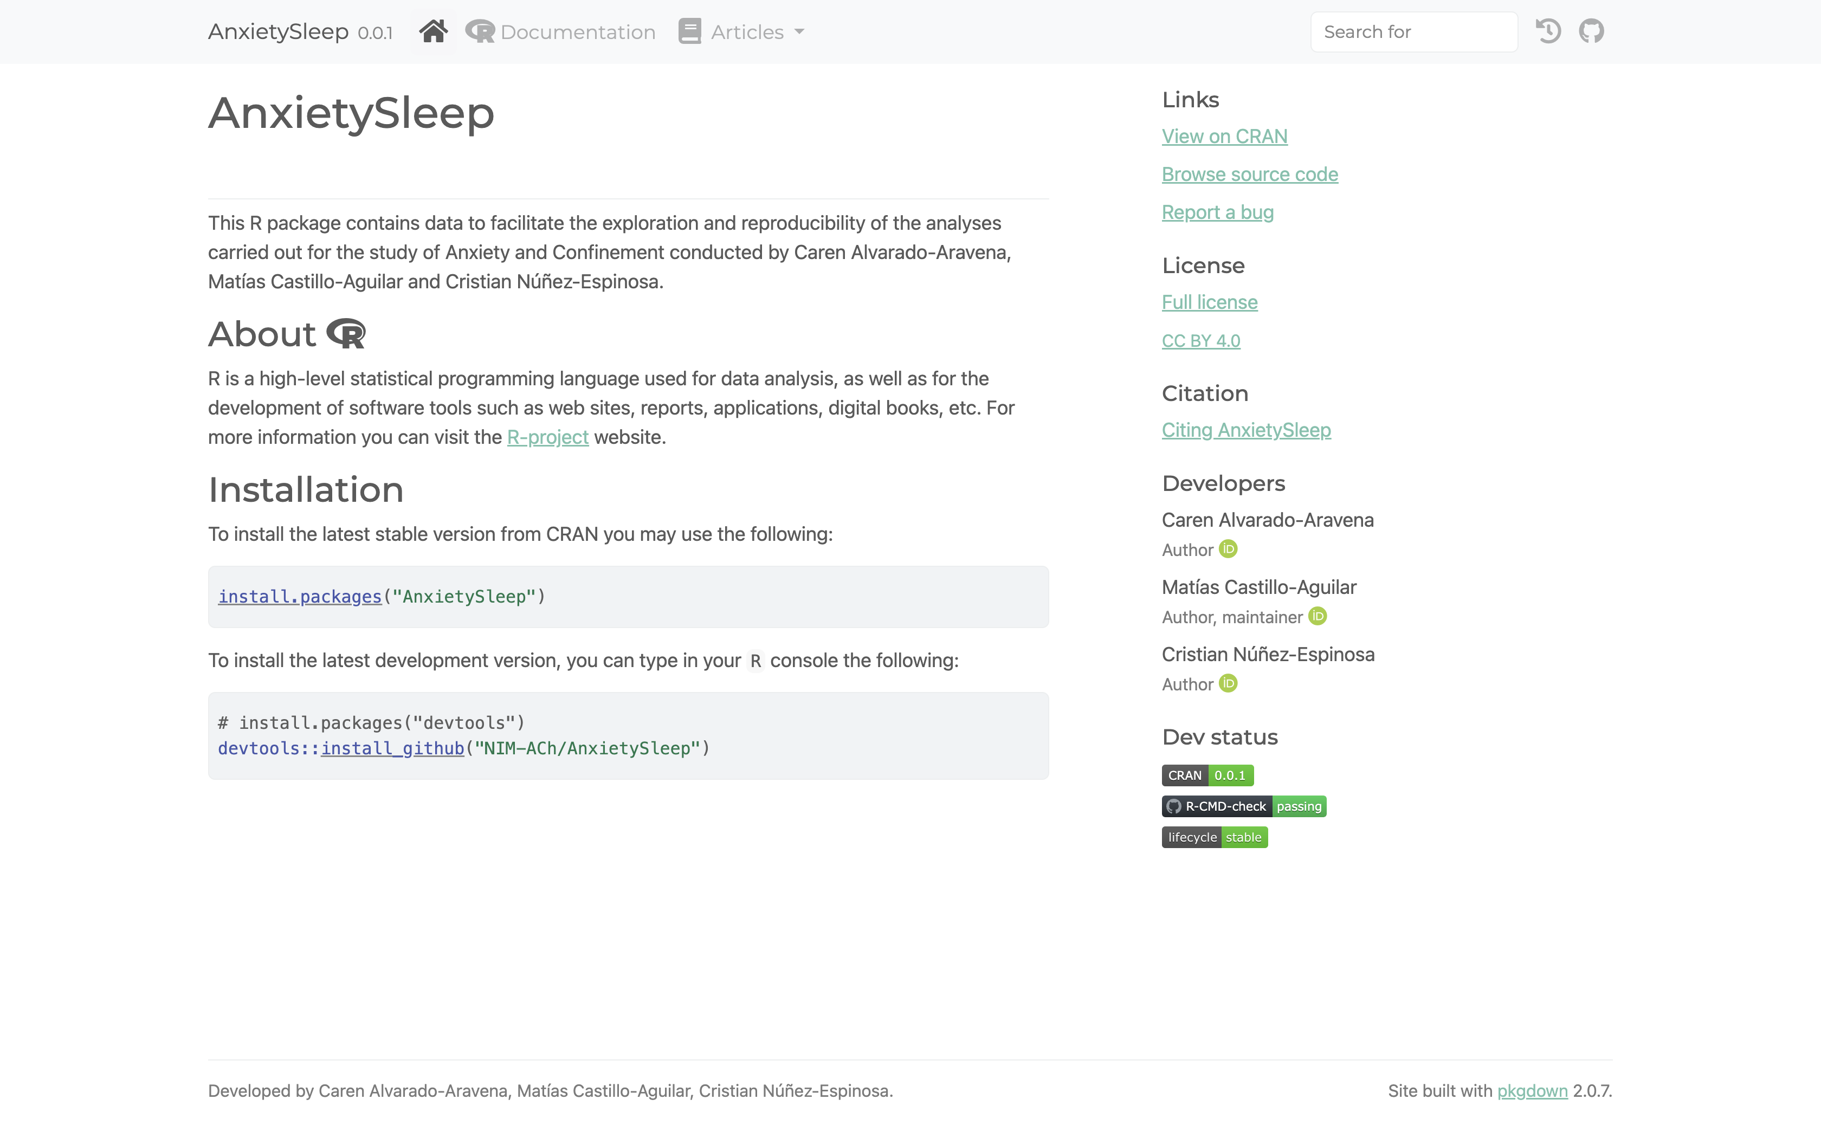Click the lifecycle stable badge
Viewport: 1821px width, 1138px height.
point(1214,837)
